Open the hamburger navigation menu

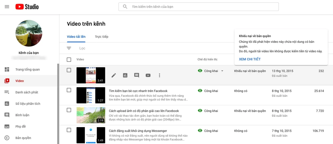[7, 7]
